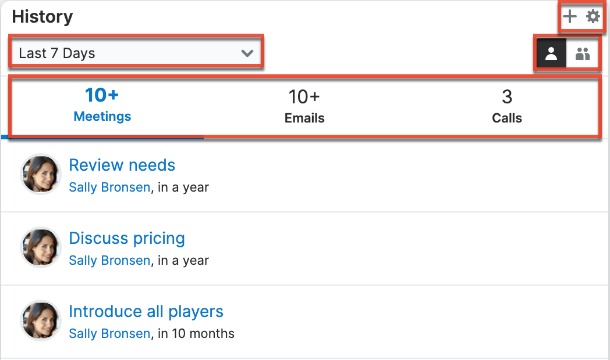Open the gear settings menu for History
This screenshot has width=610, height=360.
pyautogui.click(x=593, y=16)
